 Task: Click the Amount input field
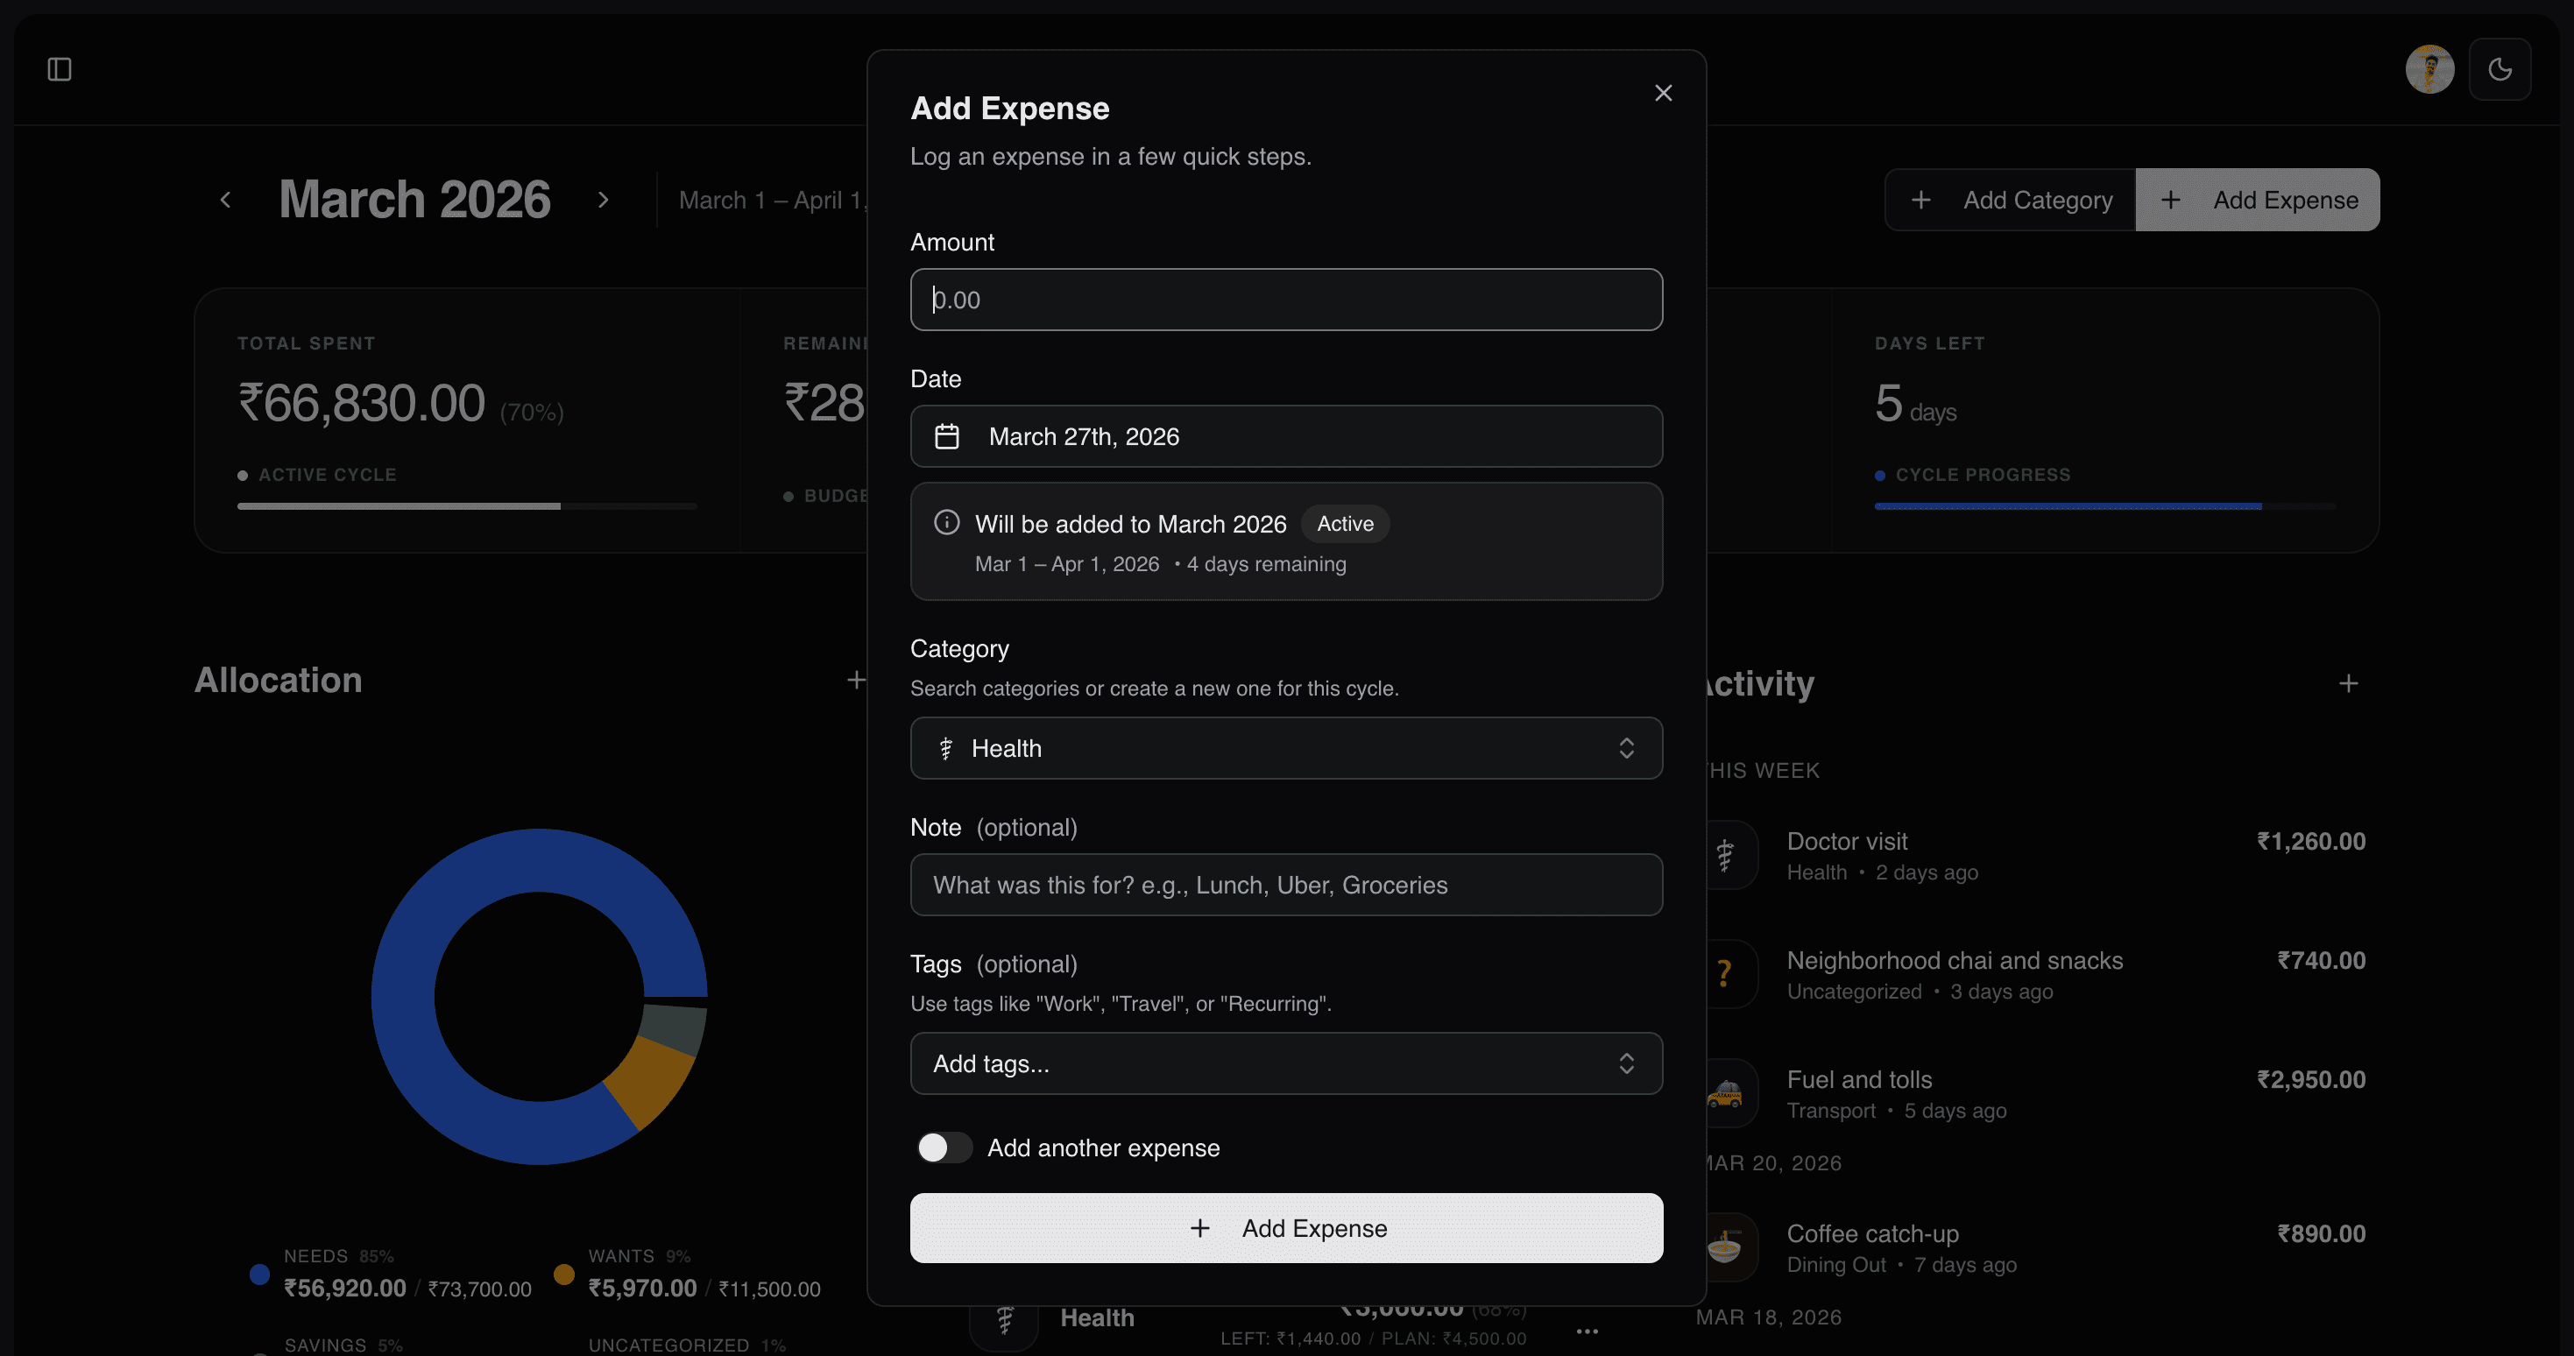(1285, 299)
